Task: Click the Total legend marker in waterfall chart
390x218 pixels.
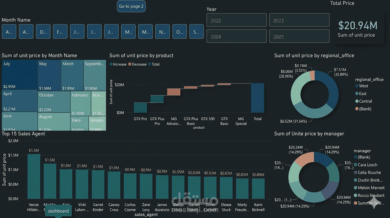Action: point(150,64)
